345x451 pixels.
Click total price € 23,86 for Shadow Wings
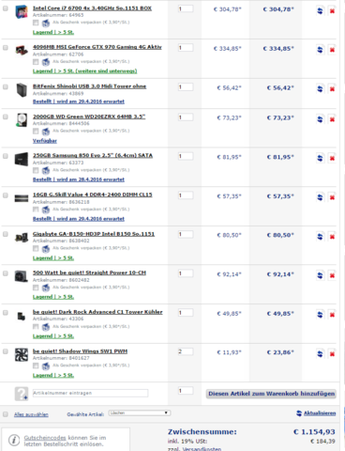click(x=280, y=352)
